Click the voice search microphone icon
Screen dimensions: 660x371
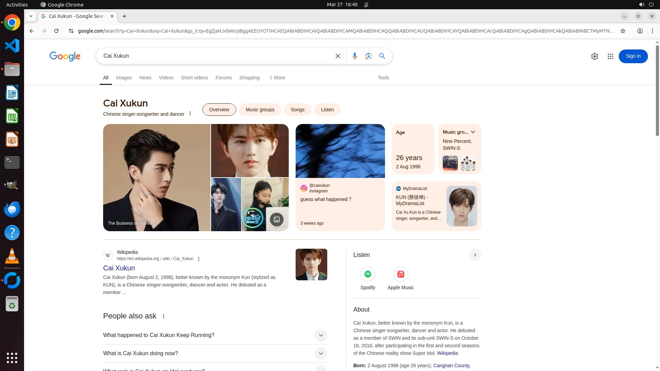pyautogui.click(x=354, y=56)
